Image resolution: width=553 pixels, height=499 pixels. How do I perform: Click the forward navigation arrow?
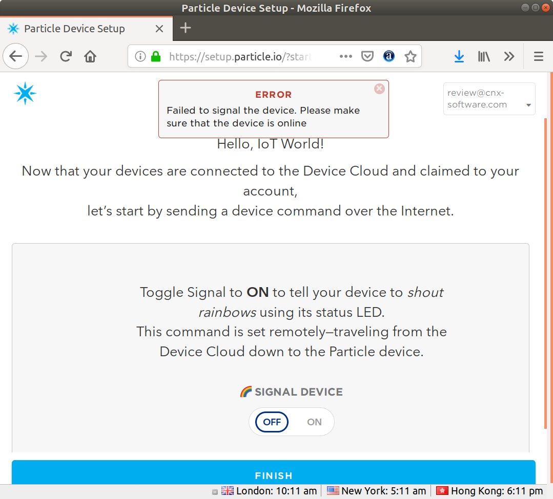42,56
